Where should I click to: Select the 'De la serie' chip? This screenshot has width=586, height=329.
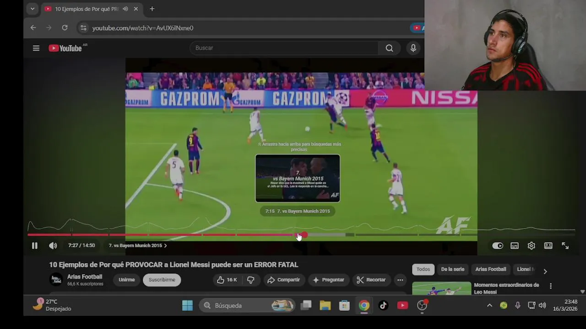(x=453, y=269)
